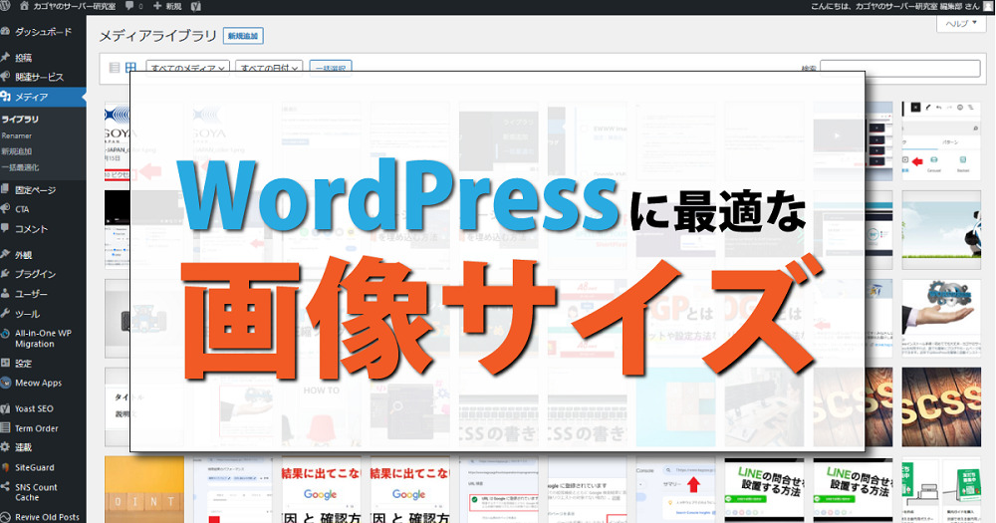This screenshot has width=996, height=523.
Task: Click the CTA megaphone icon in sidebar
Action: coord(5,208)
